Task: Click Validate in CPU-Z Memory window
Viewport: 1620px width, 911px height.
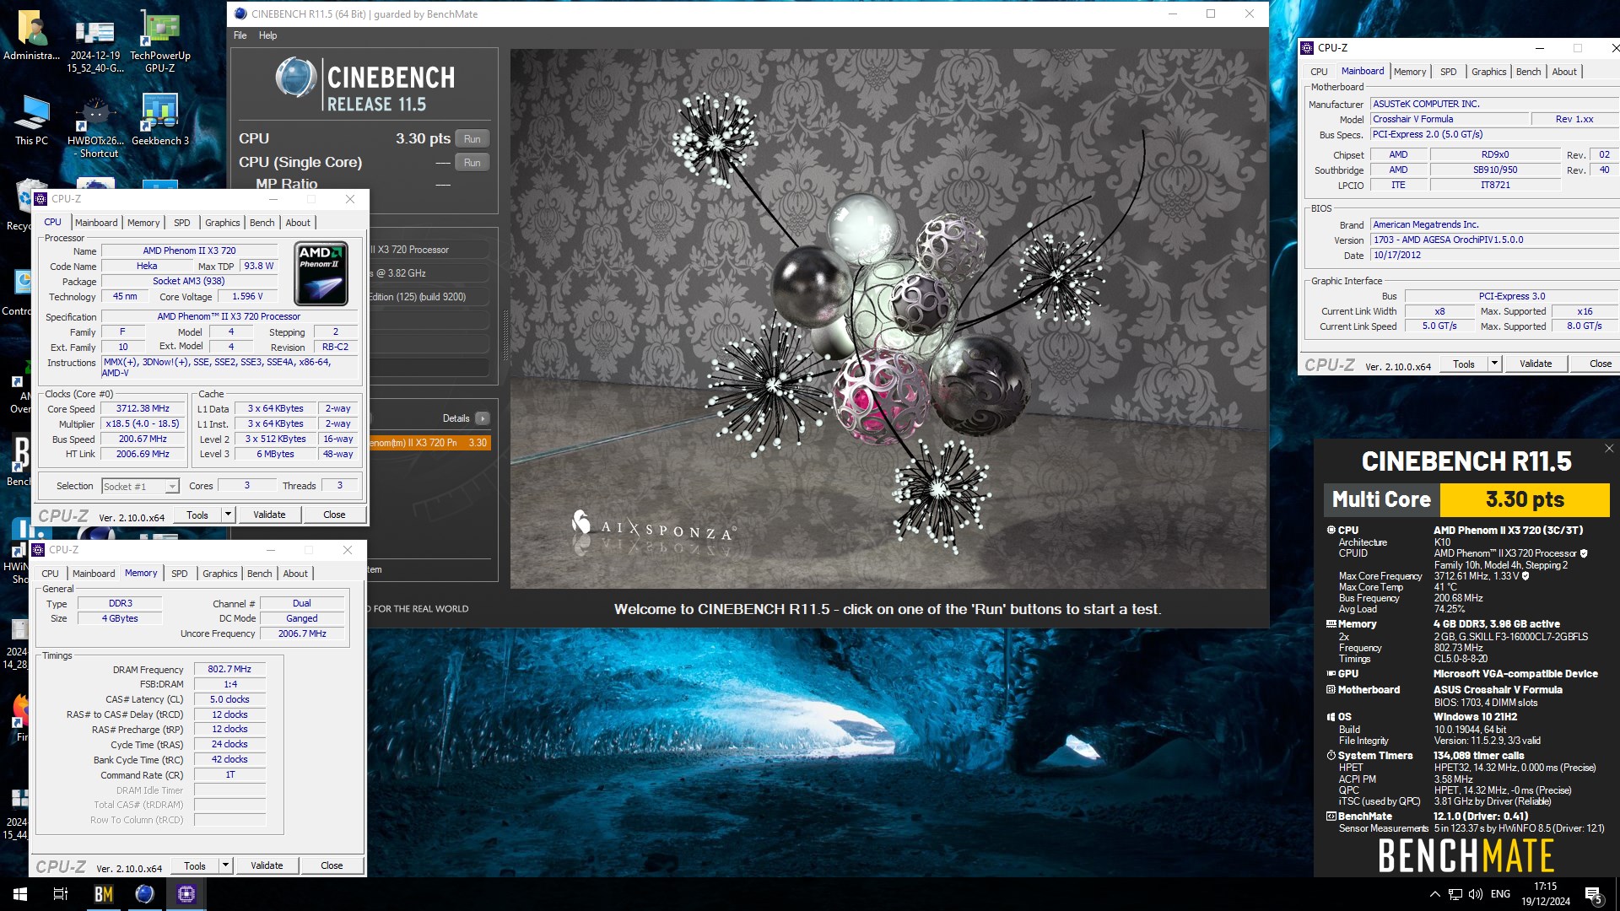Action: tap(267, 865)
